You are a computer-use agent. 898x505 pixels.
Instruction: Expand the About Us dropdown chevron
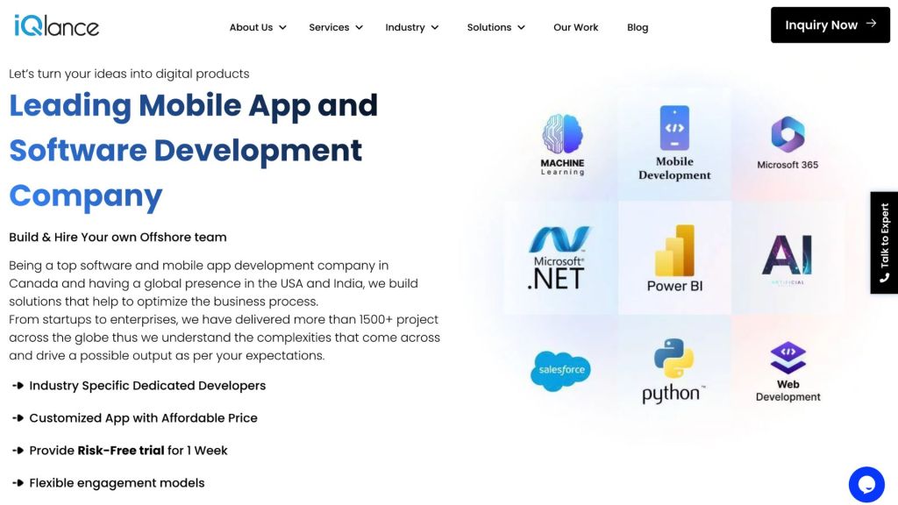282,27
